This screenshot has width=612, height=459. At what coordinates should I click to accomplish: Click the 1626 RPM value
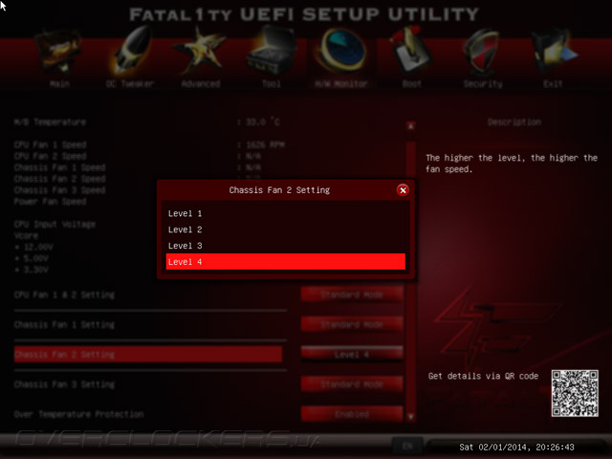(266, 144)
